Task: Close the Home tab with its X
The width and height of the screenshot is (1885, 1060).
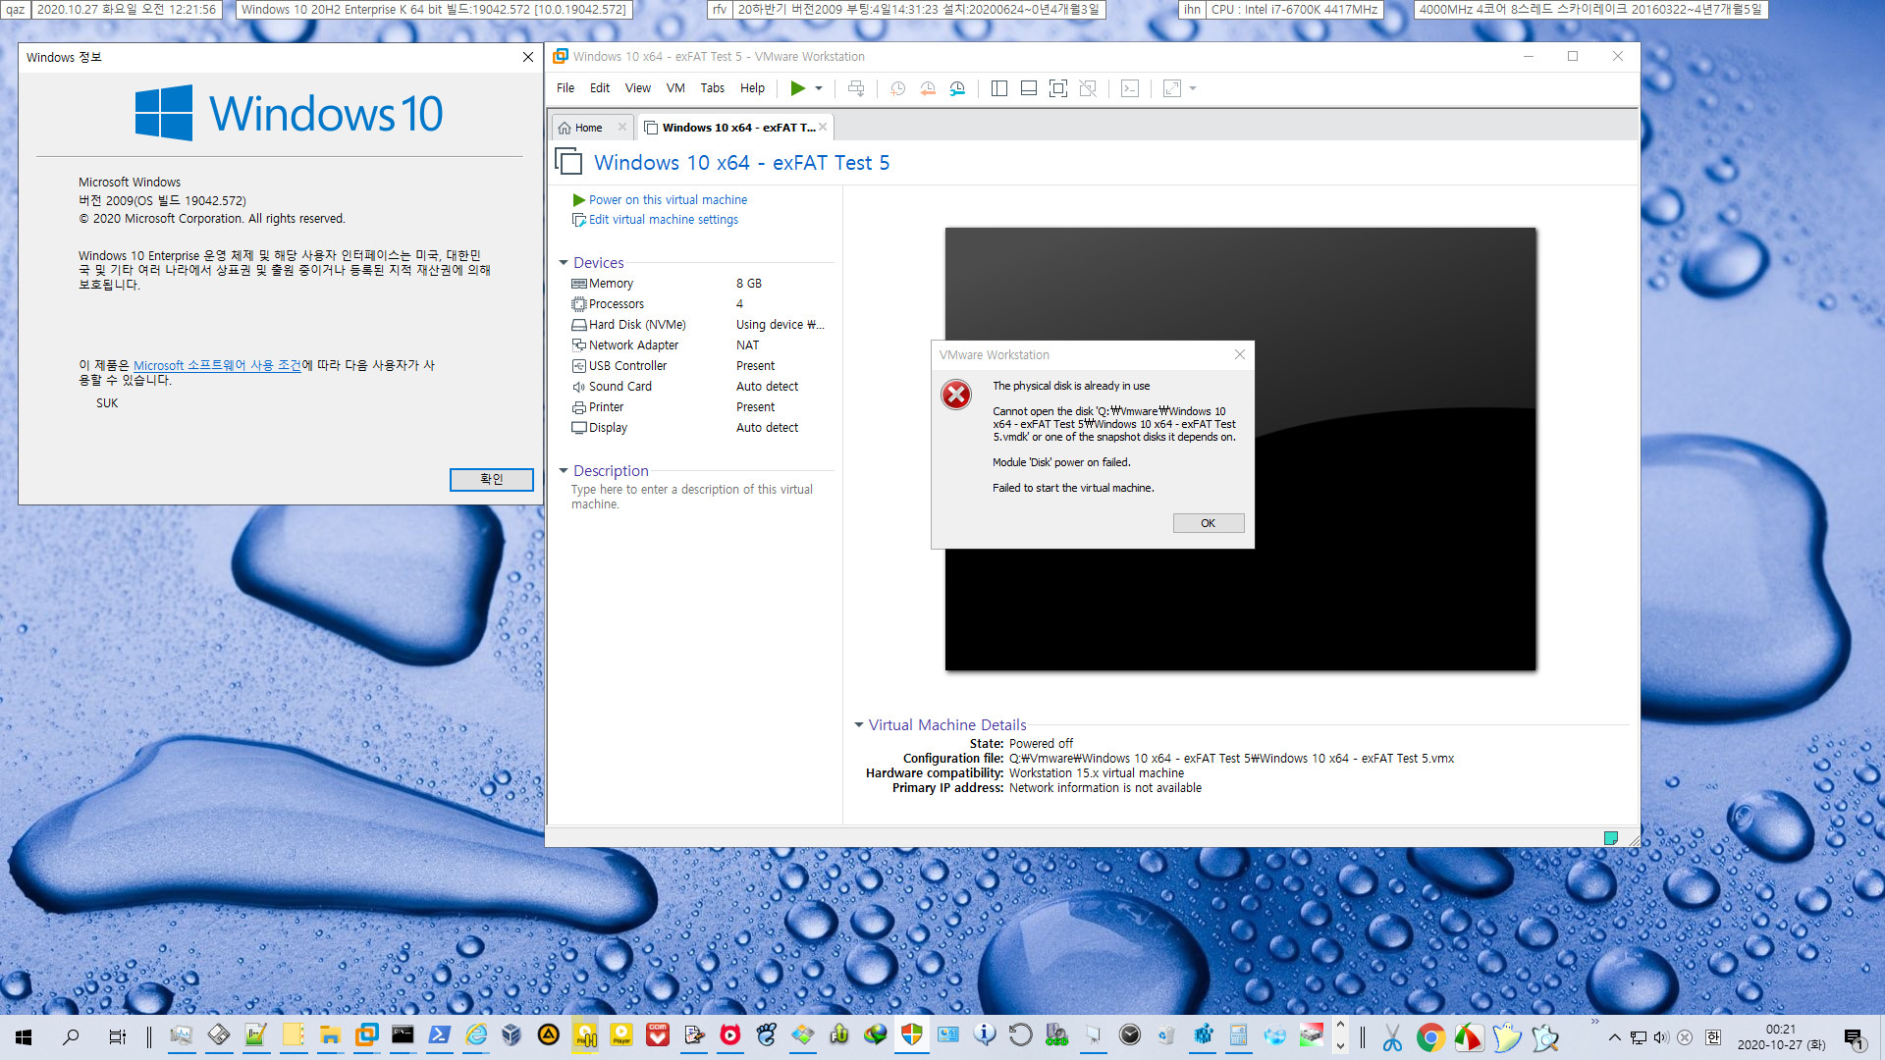Action: [622, 127]
